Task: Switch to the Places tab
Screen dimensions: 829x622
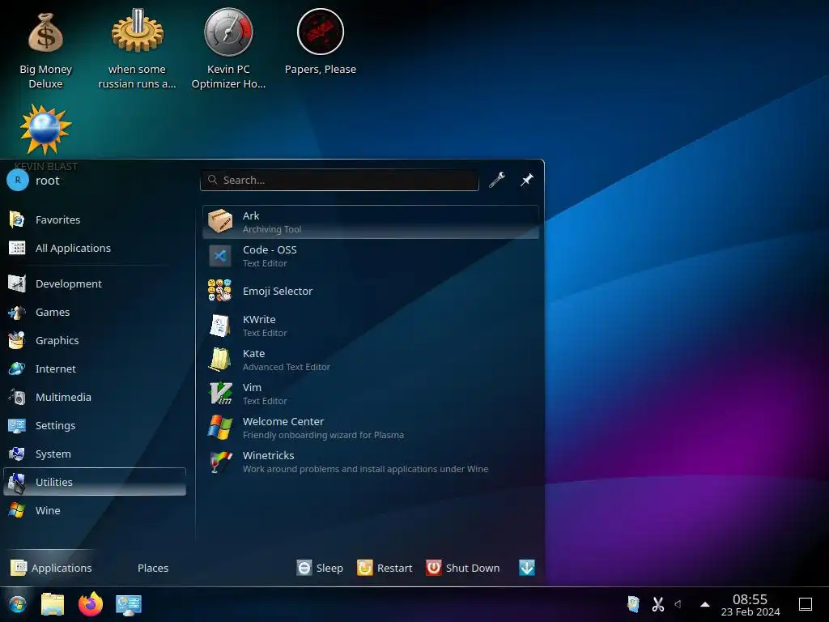Action: coord(153,568)
